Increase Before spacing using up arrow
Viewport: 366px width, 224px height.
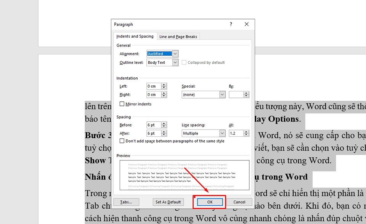pyautogui.click(x=164, y=123)
